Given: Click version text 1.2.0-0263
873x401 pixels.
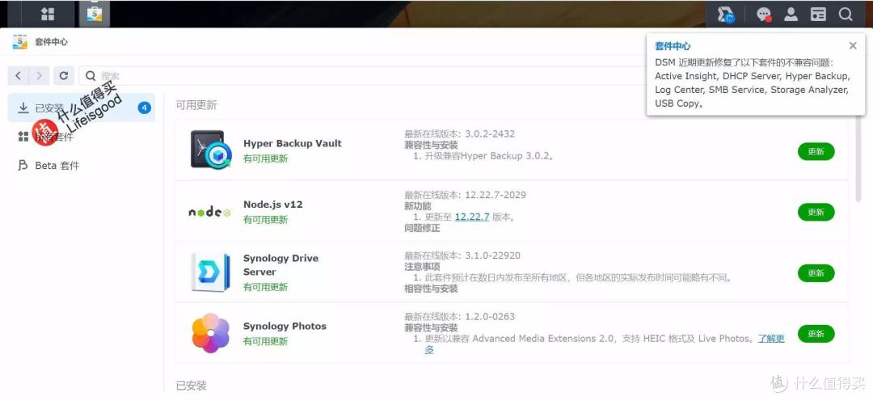Looking at the screenshot, I should point(490,316).
